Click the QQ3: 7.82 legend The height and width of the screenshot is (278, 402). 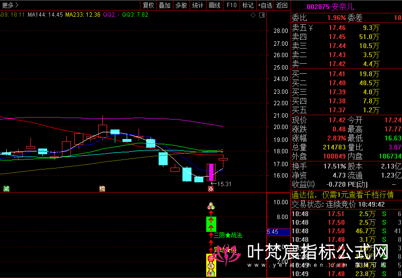tap(135, 15)
